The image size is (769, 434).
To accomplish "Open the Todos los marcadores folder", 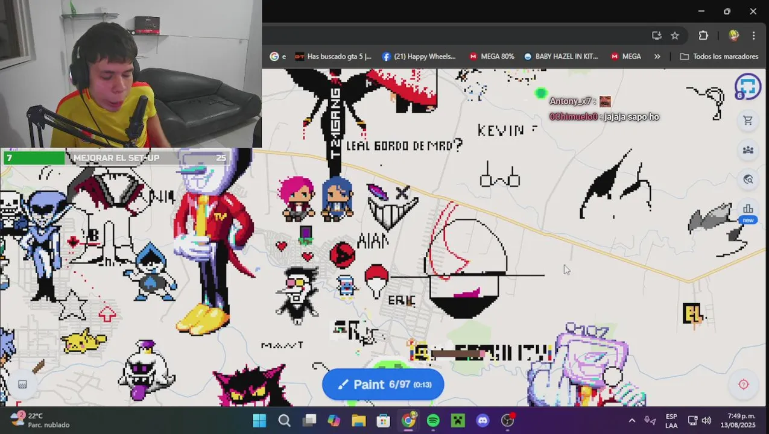I will click(x=719, y=56).
